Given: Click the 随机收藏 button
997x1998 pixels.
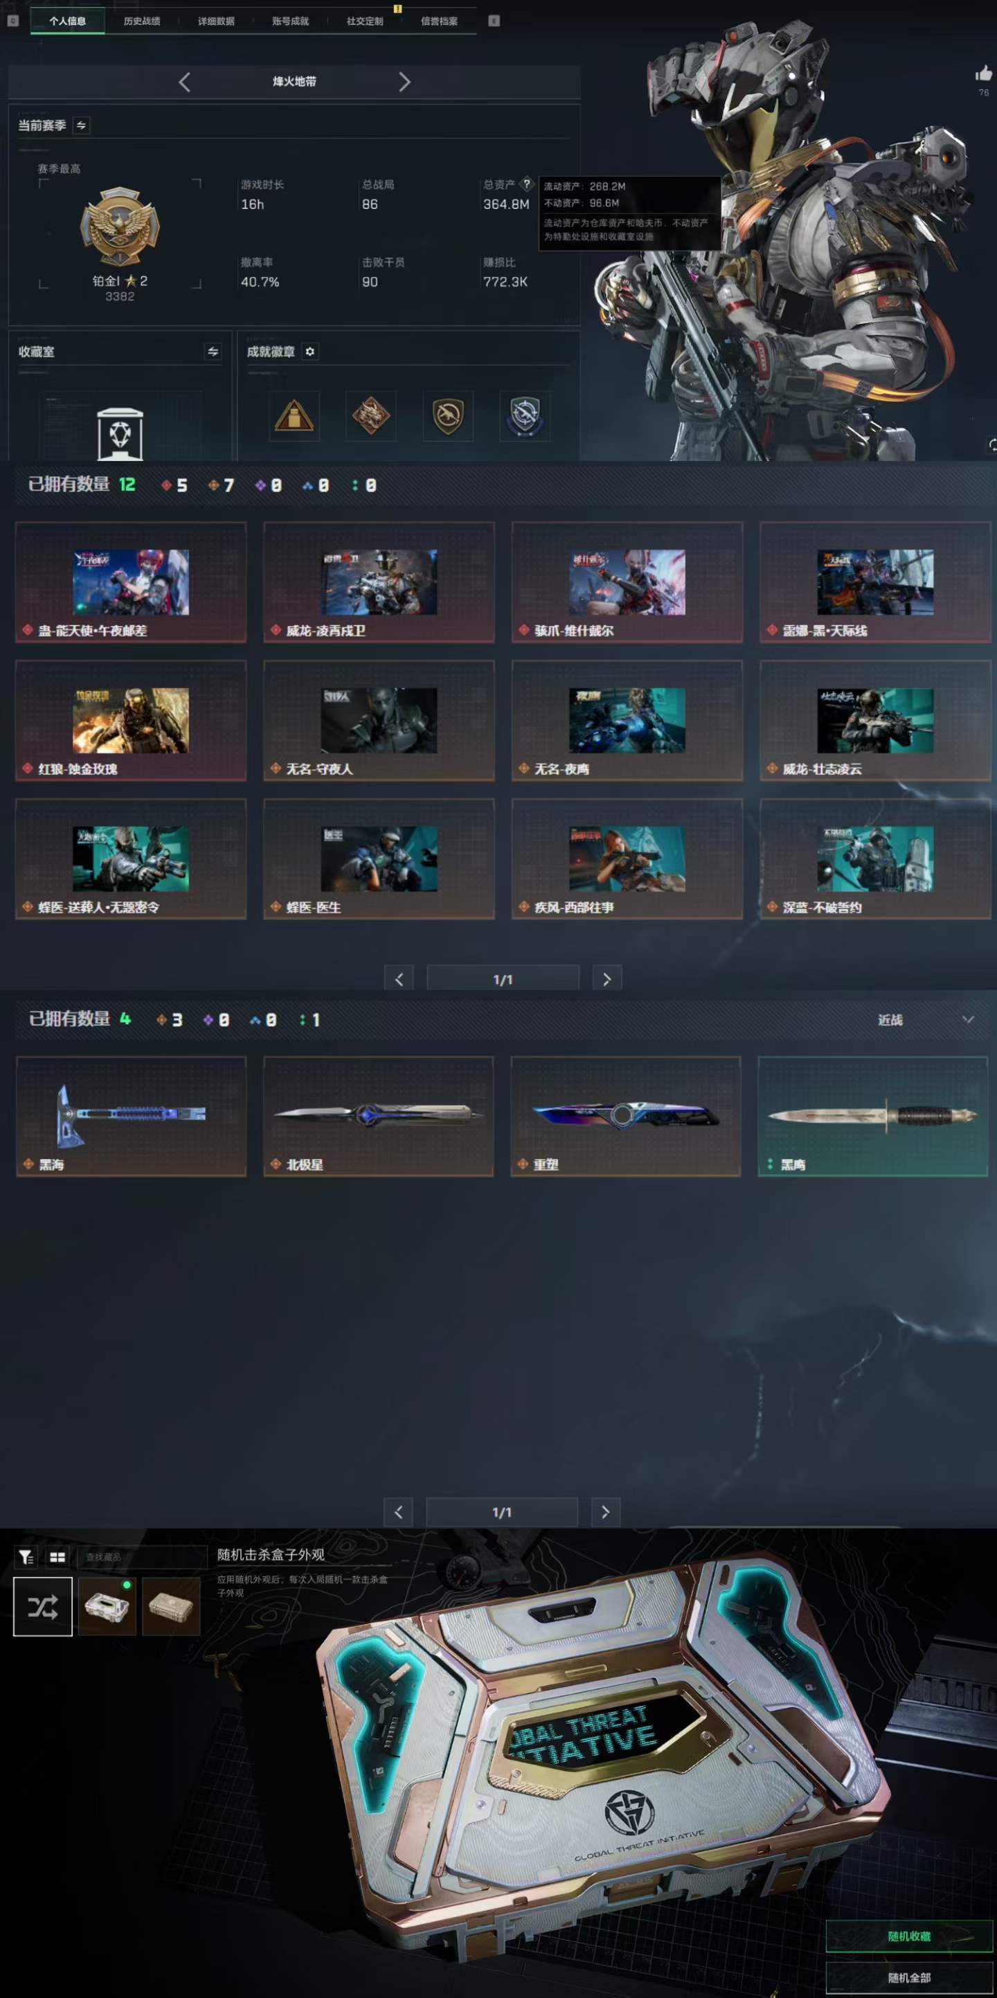Looking at the screenshot, I should click(x=909, y=1936).
